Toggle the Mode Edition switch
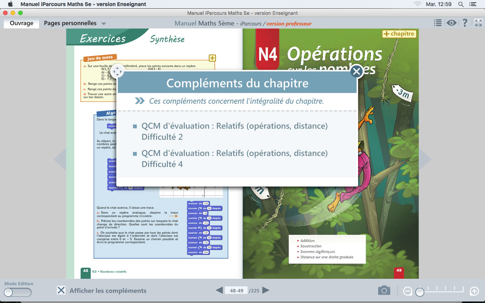This screenshot has width=485, height=303. pos(18,292)
